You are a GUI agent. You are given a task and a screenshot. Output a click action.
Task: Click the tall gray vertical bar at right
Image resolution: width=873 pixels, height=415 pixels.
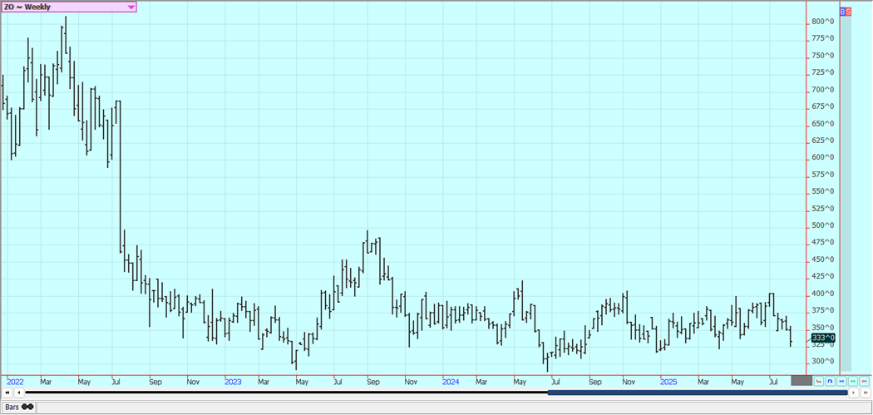click(846, 193)
